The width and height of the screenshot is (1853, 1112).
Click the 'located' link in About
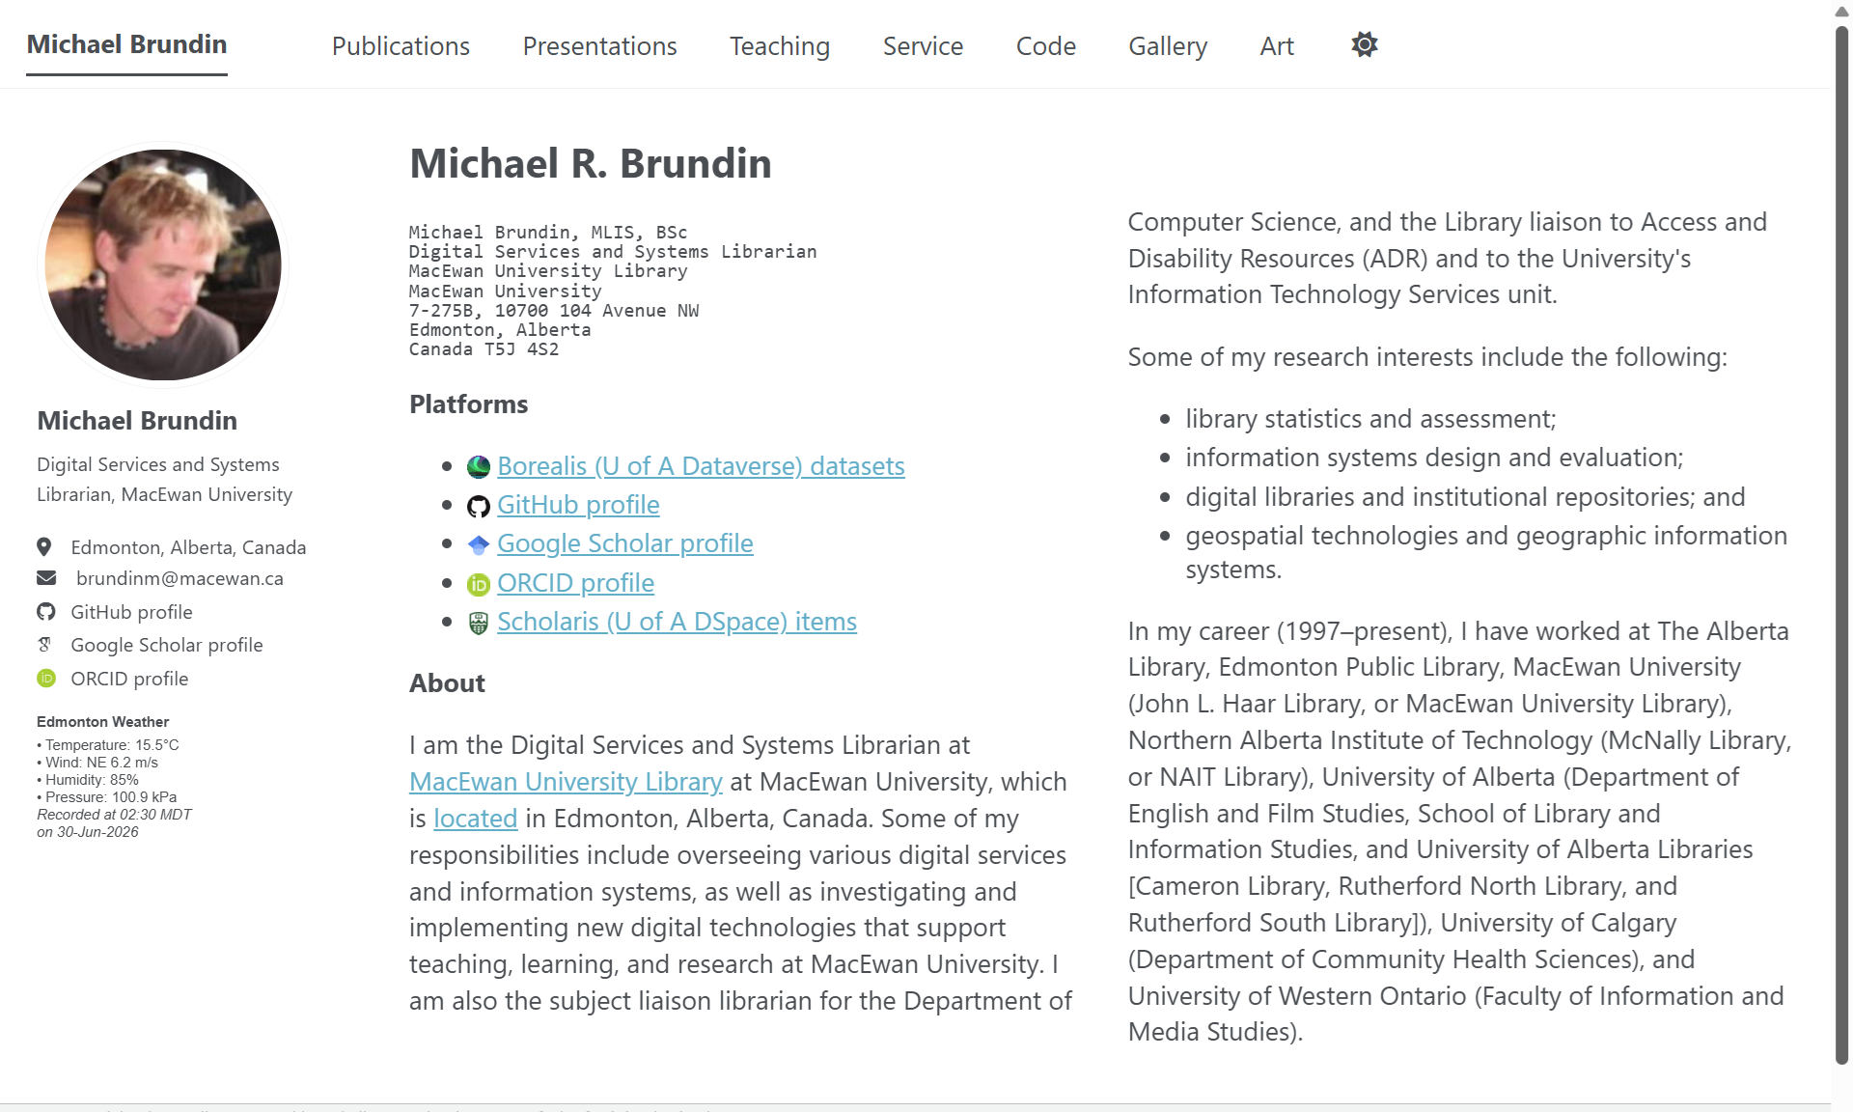(476, 819)
